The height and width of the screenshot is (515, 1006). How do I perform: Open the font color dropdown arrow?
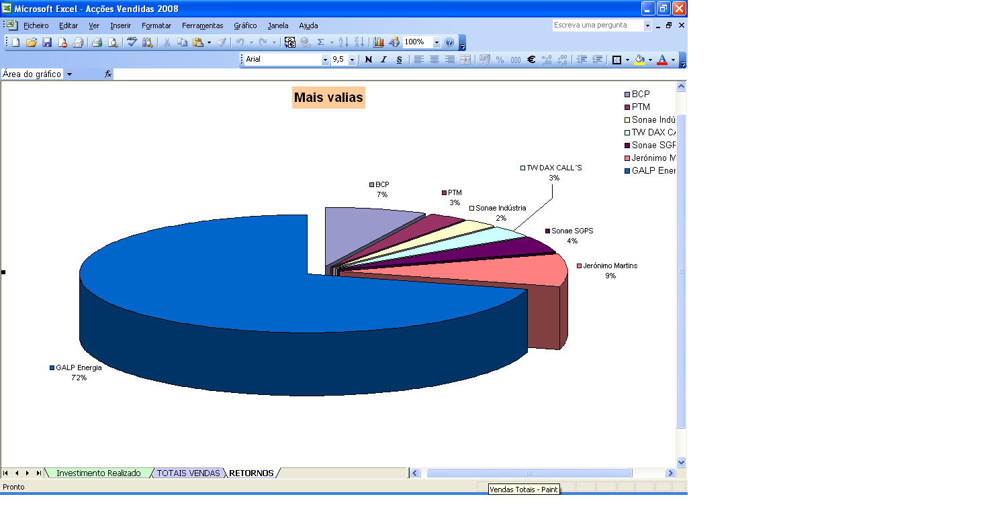673,60
